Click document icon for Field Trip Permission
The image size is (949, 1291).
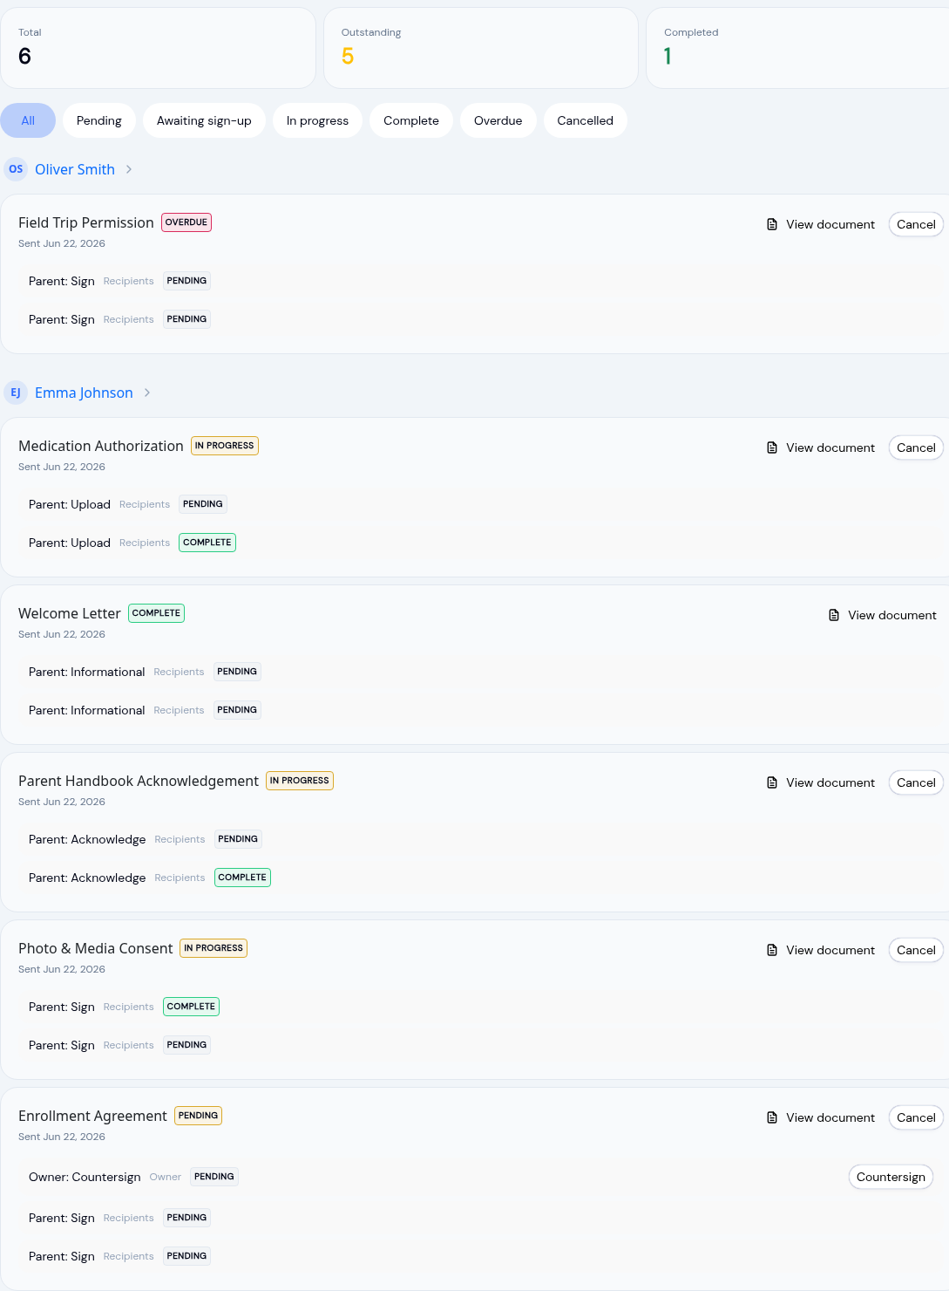(772, 224)
